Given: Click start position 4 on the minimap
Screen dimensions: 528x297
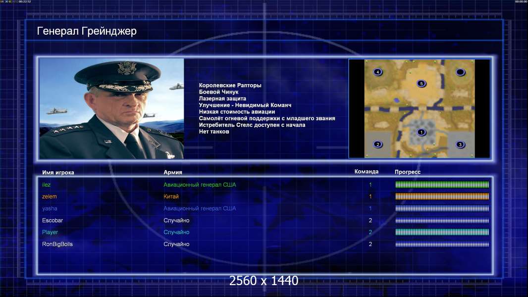Looking at the screenshot, I should [x=378, y=72].
